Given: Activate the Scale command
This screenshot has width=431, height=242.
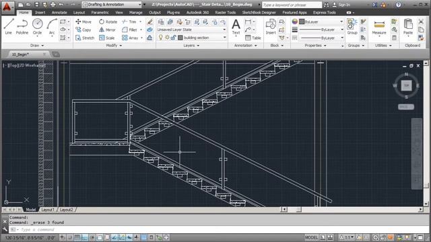Looking at the screenshot, I should point(107,38).
